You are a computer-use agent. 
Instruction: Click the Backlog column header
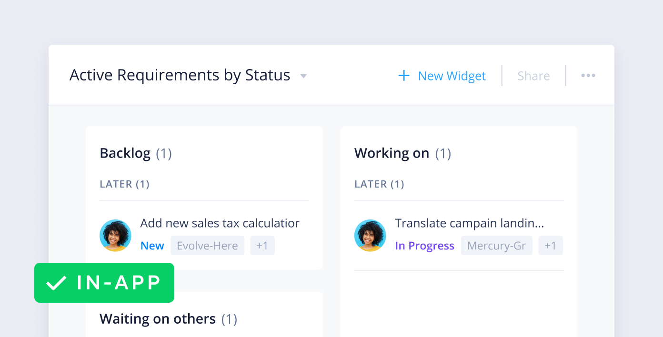[125, 153]
